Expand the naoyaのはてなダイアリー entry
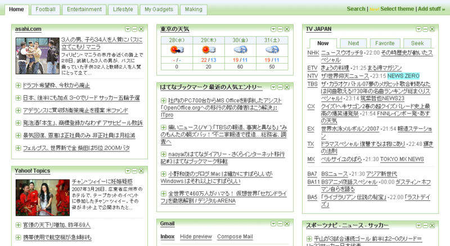 (x=164, y=154)
